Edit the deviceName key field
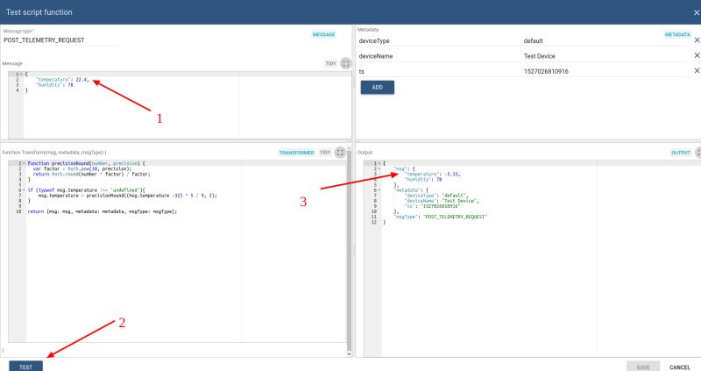Viewport: 701px width, 371px height. tap(439, 56)
